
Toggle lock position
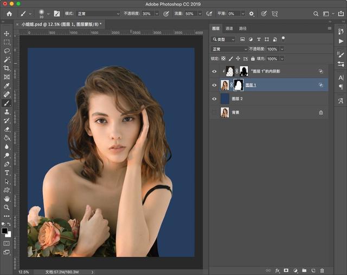(x=238, y=59)
